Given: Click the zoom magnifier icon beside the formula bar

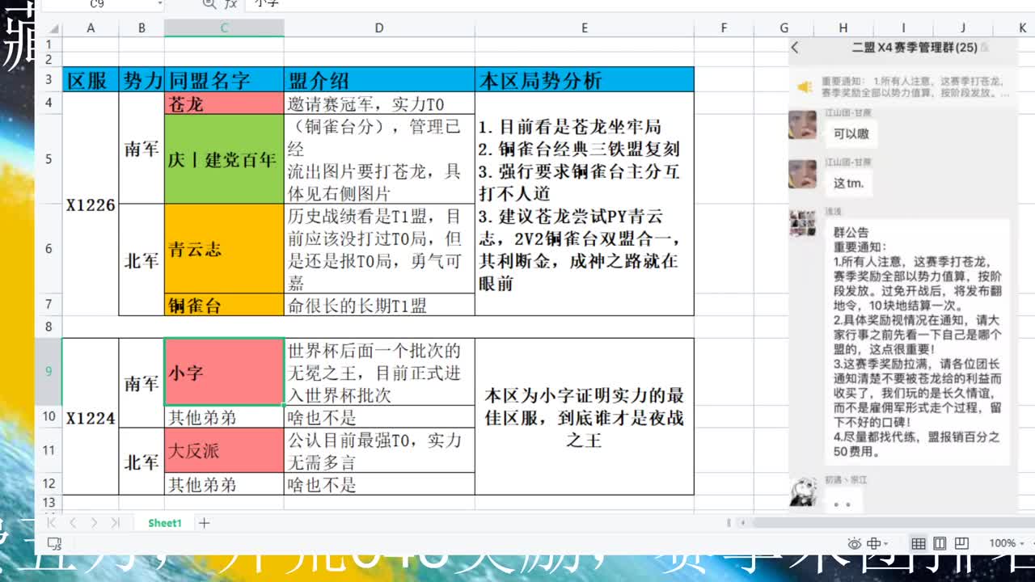Looking at the screenshot, I should click(x=209, y=4).
